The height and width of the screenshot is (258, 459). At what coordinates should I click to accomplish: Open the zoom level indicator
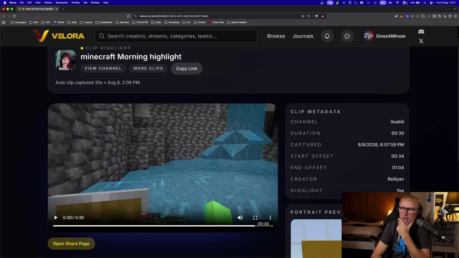point(308,16)
